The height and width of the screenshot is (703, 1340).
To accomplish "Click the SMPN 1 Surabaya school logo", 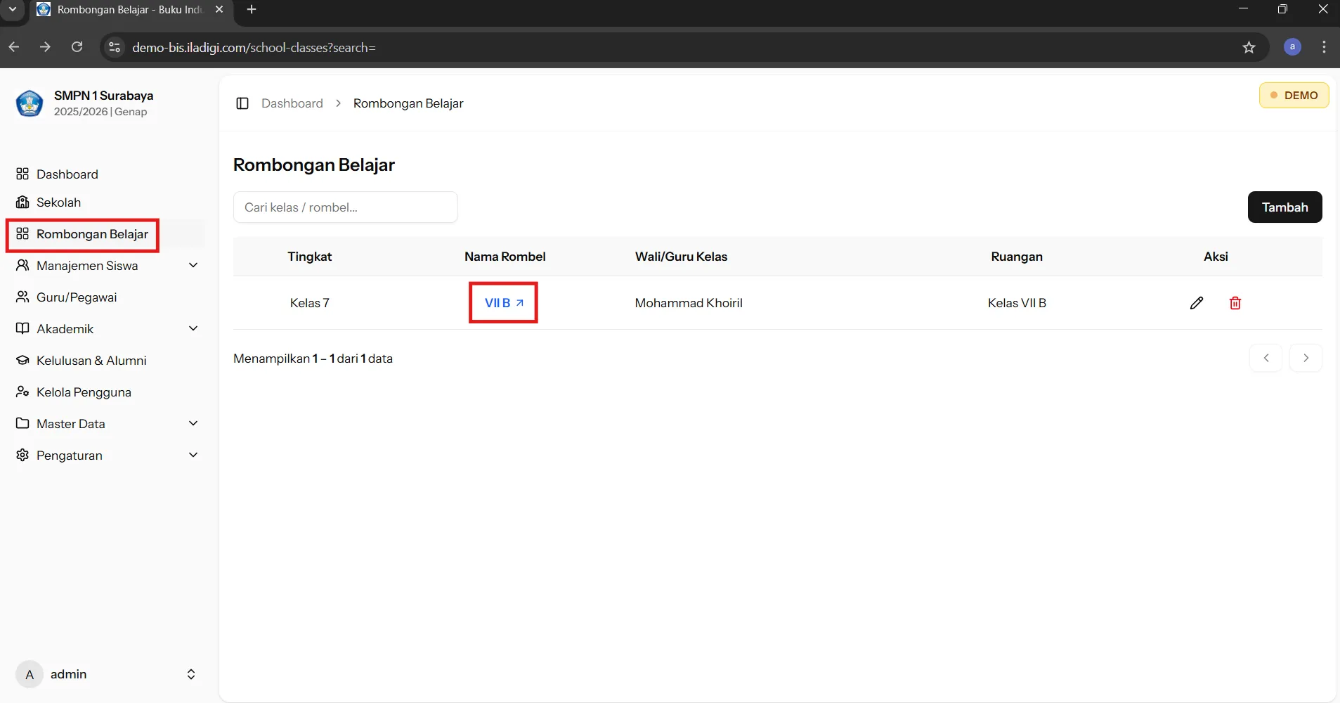I will 30,103.
